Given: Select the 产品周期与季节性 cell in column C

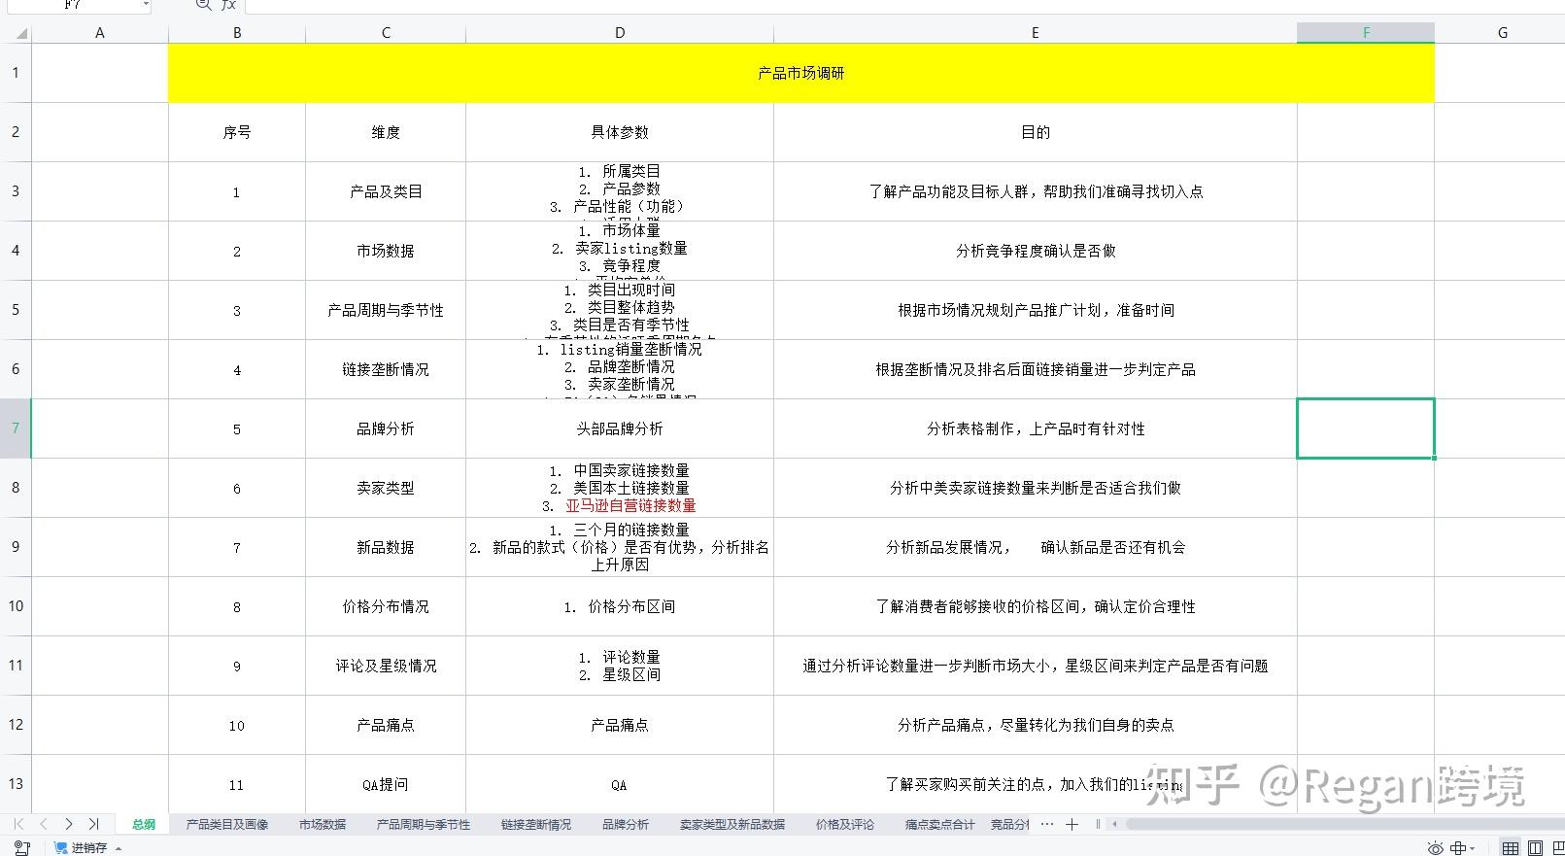Looking at the screenshot, I should 386,310.
